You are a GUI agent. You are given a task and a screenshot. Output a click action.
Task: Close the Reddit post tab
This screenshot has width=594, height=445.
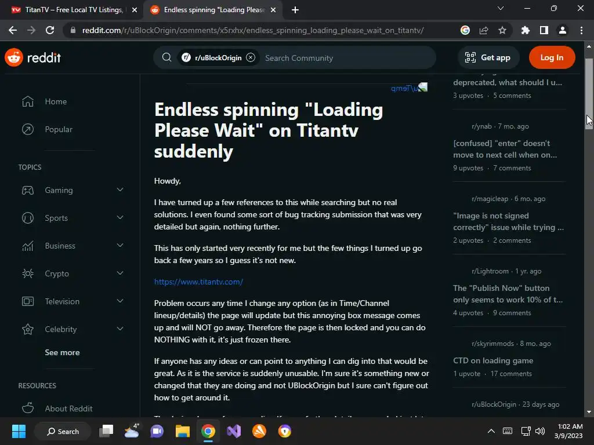coord(273,10)
